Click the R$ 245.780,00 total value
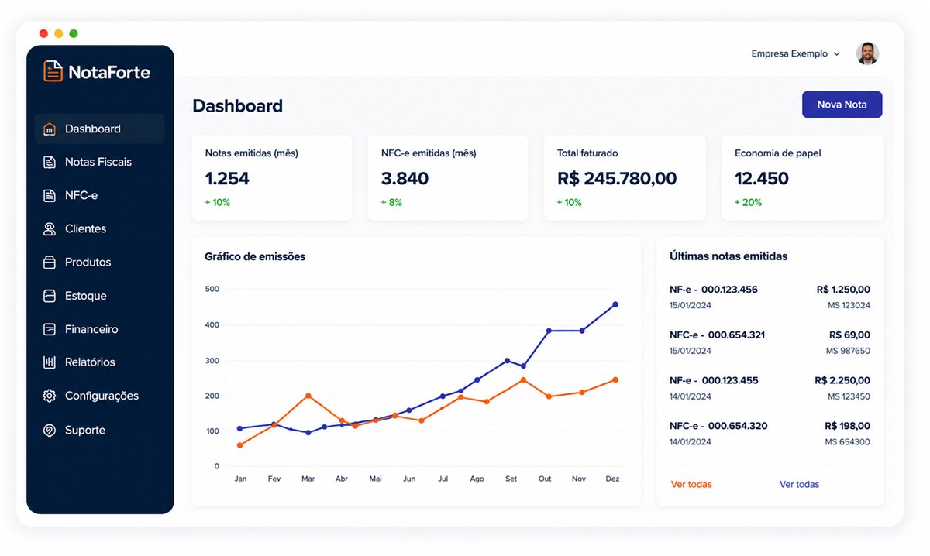930x556 pixels. (617, 179)
